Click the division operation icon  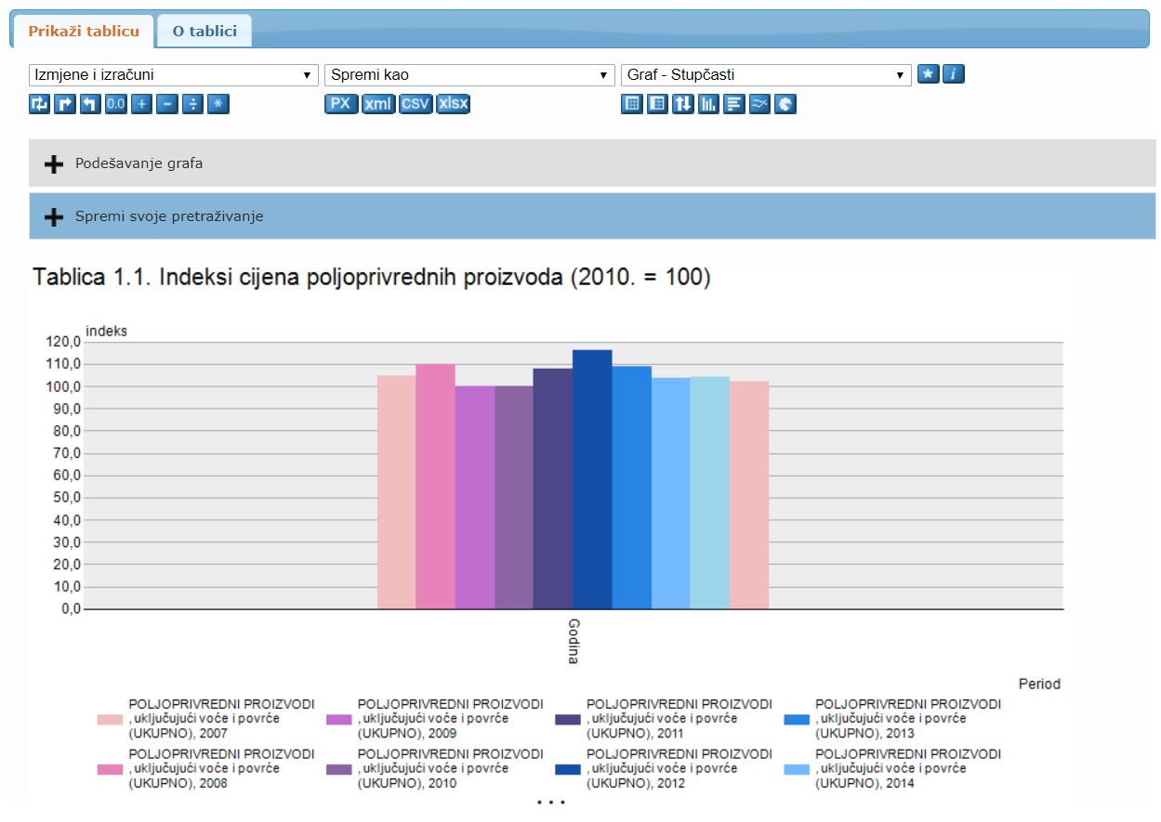(193, 104)
